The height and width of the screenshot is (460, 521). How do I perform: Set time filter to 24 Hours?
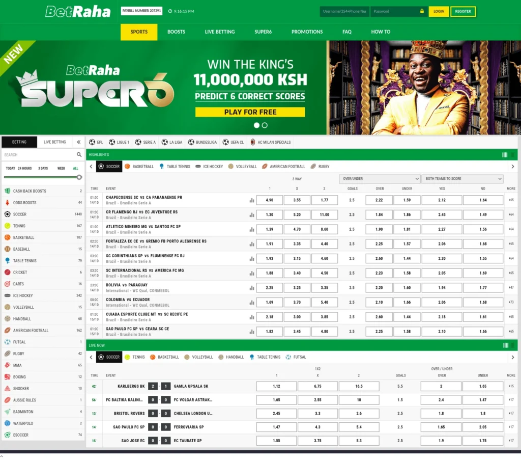tap(25, 168)
